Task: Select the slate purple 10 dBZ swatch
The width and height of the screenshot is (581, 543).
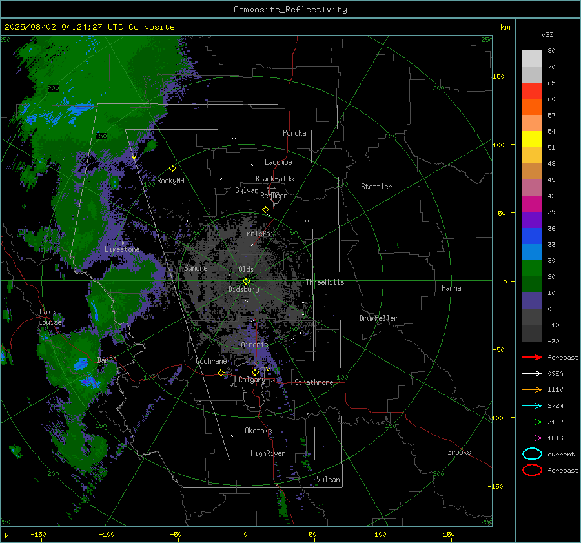Action: pyautogui.click(x=532, y=301)
